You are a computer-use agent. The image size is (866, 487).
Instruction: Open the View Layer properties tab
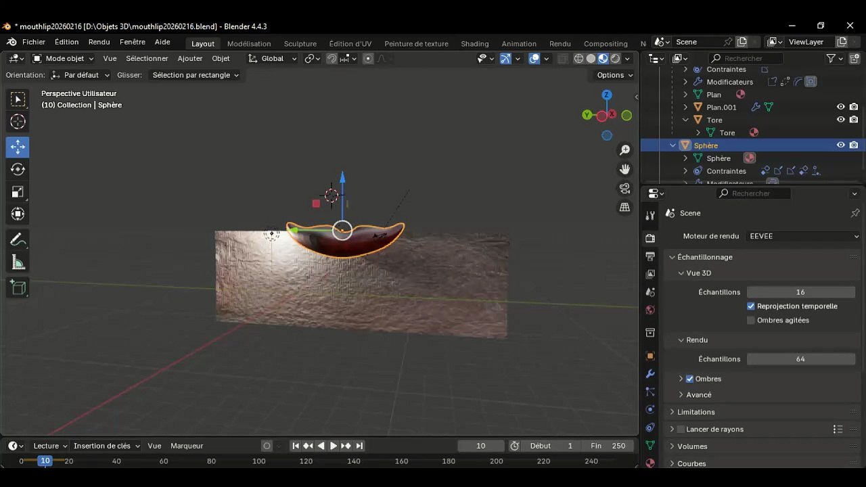pyautogui.click(x=650, y=274)
